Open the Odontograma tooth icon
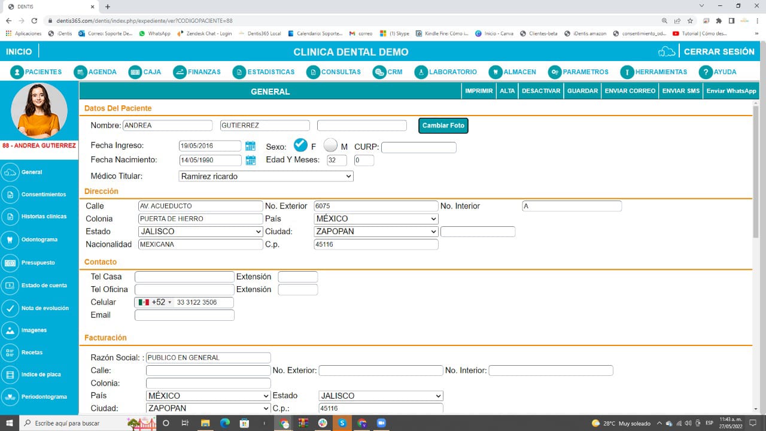This screenshot has width=766, height=431. (10, 239)
